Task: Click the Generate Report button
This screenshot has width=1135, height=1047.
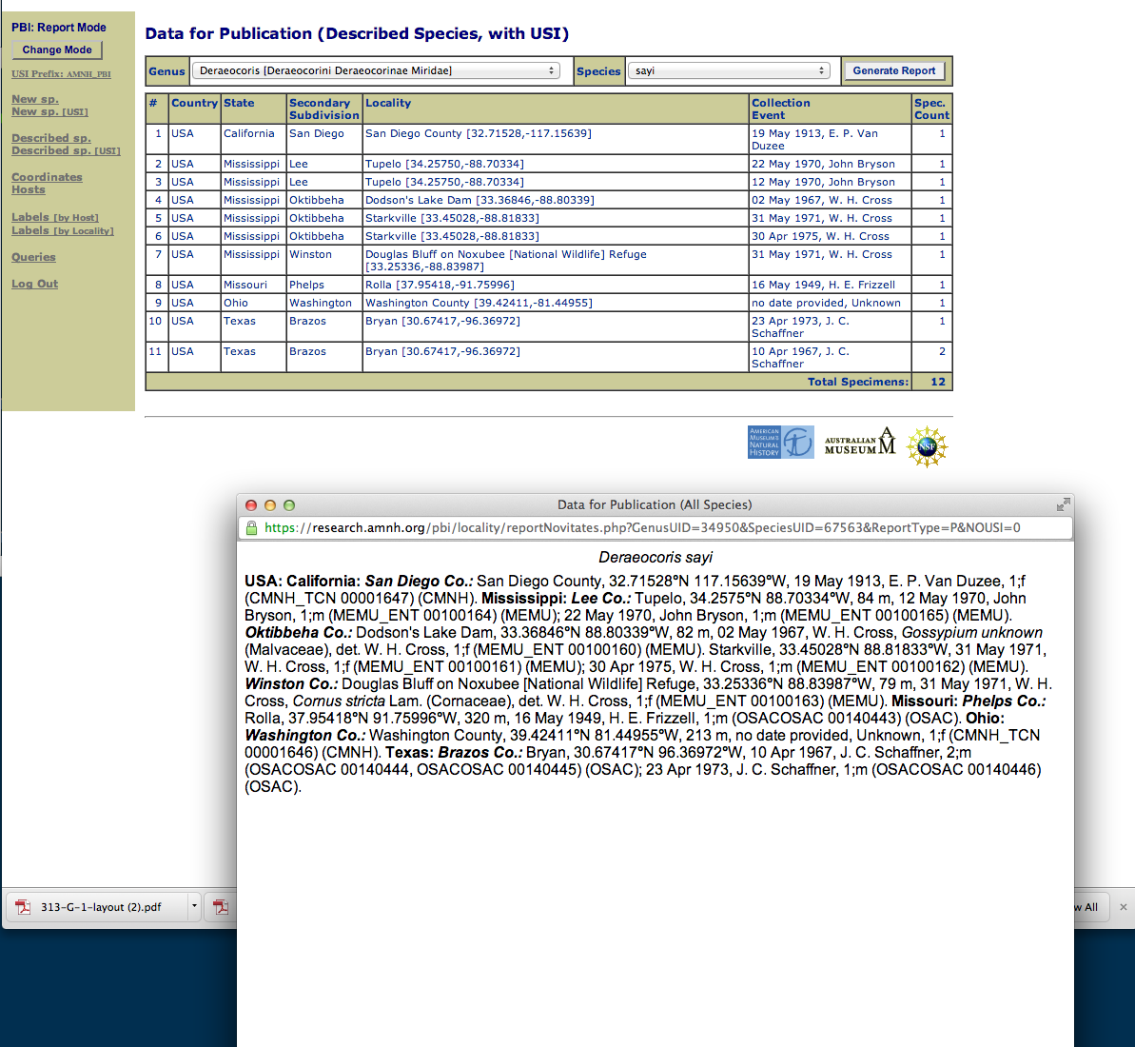Action: pos(893,70)
